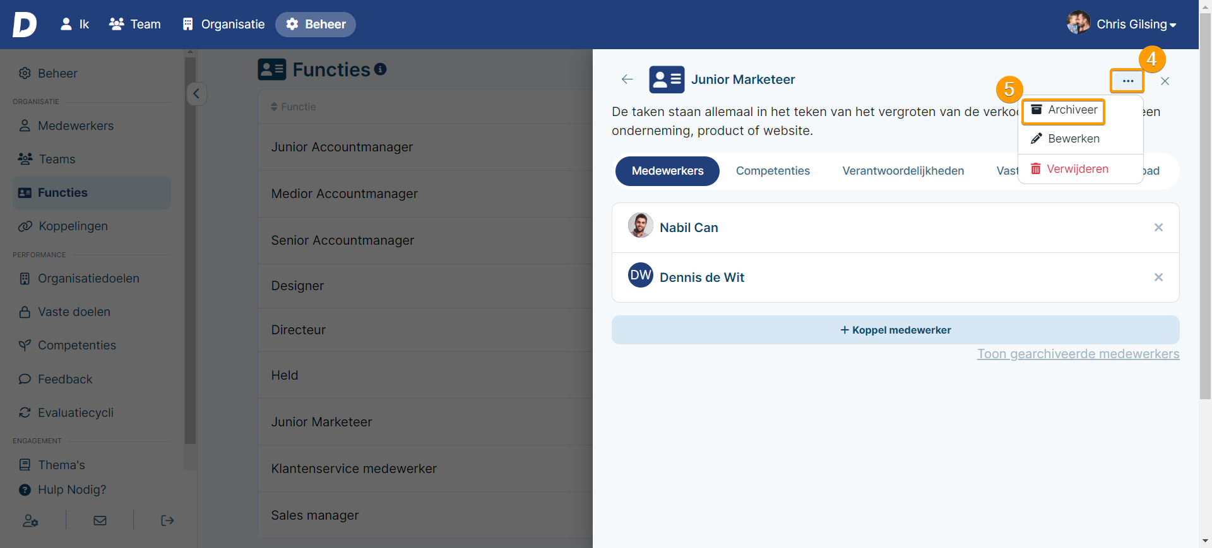Click Nabil Can's avatar photo
This screenshot has width=1212, height=548.
[x=640, y=225]
